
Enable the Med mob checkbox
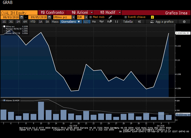pyautogui.click(x=90, y=17)
